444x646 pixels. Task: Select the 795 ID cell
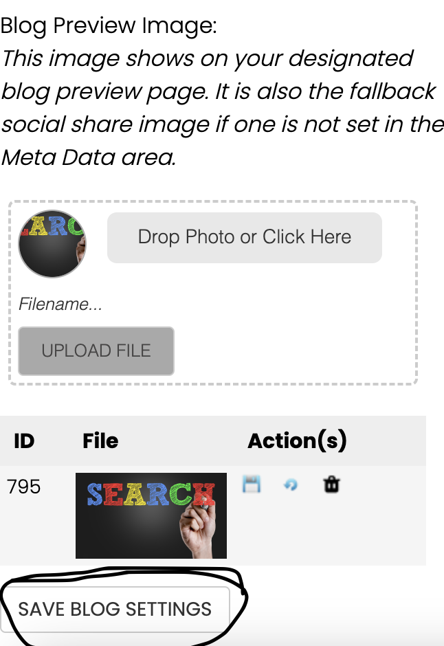pyautogui.click(x=24, y=487)
